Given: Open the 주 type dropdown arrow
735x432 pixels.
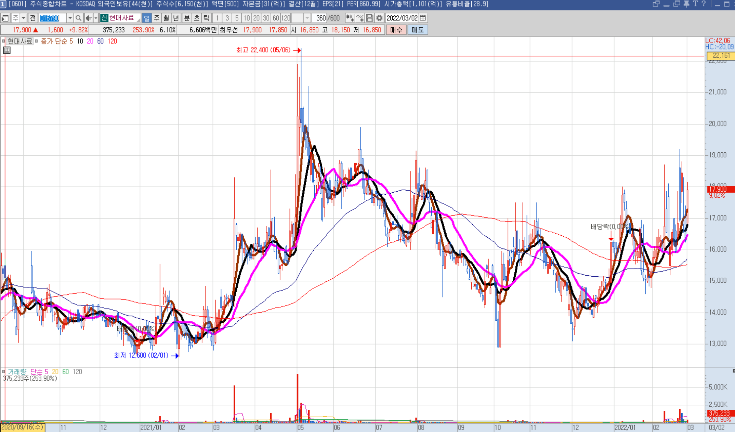Looking at the screenshot, I should (24, 18).
